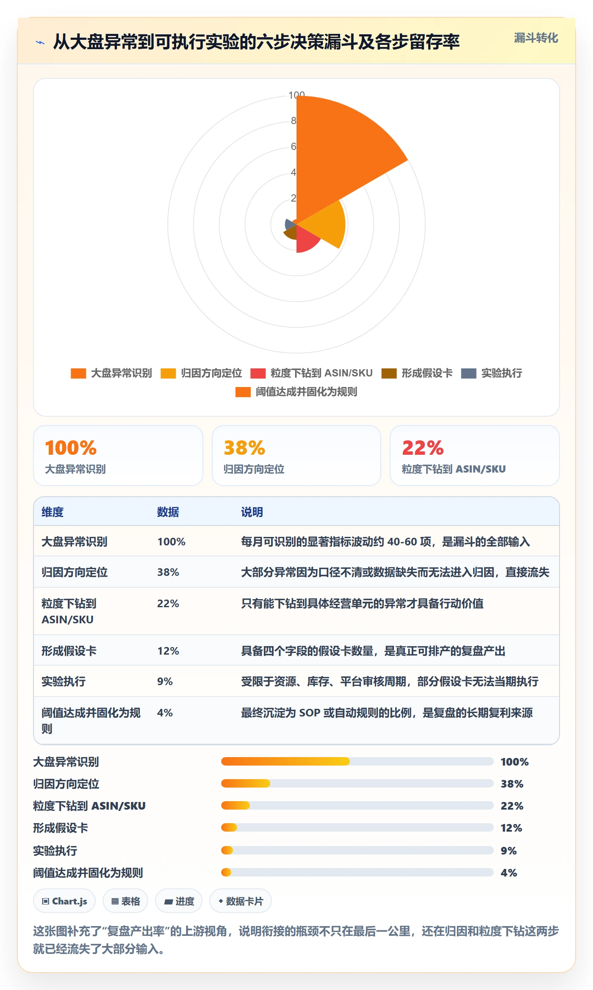Click the lightning icon beside the title
Image resolution: width=593 pixels, height=990 pixels.
40,42
